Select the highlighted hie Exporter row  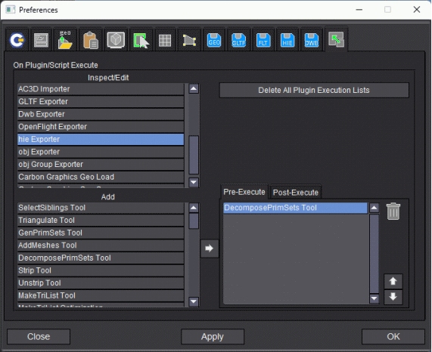pos(101,139)
